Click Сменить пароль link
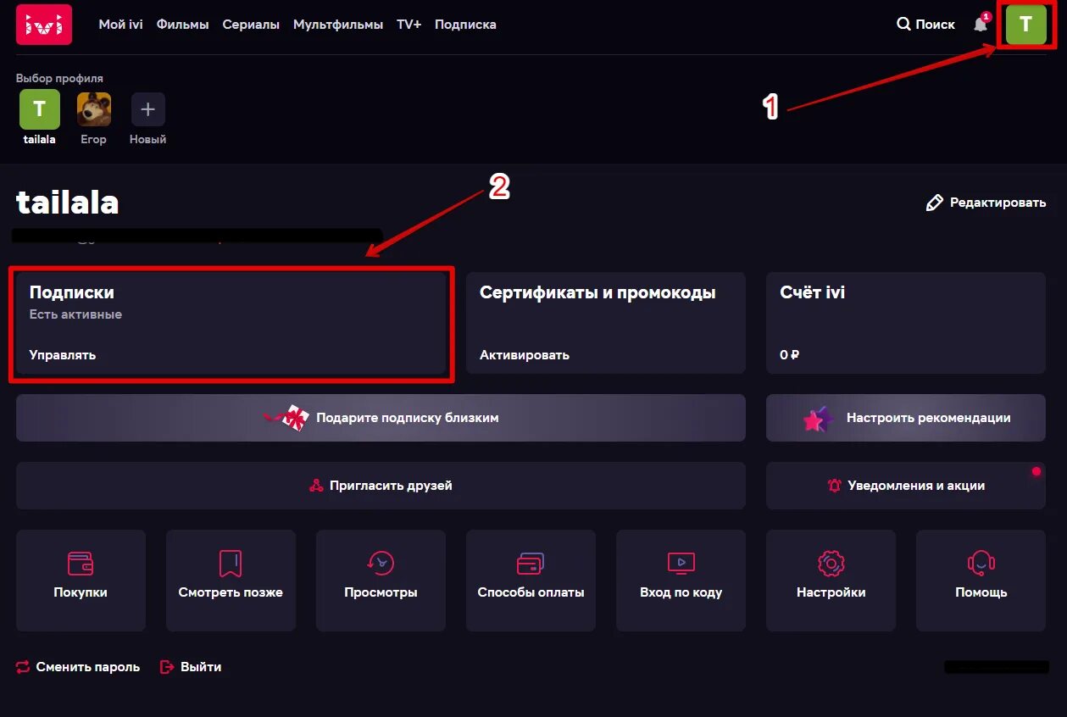The image size is (1067, 717). 78,667
